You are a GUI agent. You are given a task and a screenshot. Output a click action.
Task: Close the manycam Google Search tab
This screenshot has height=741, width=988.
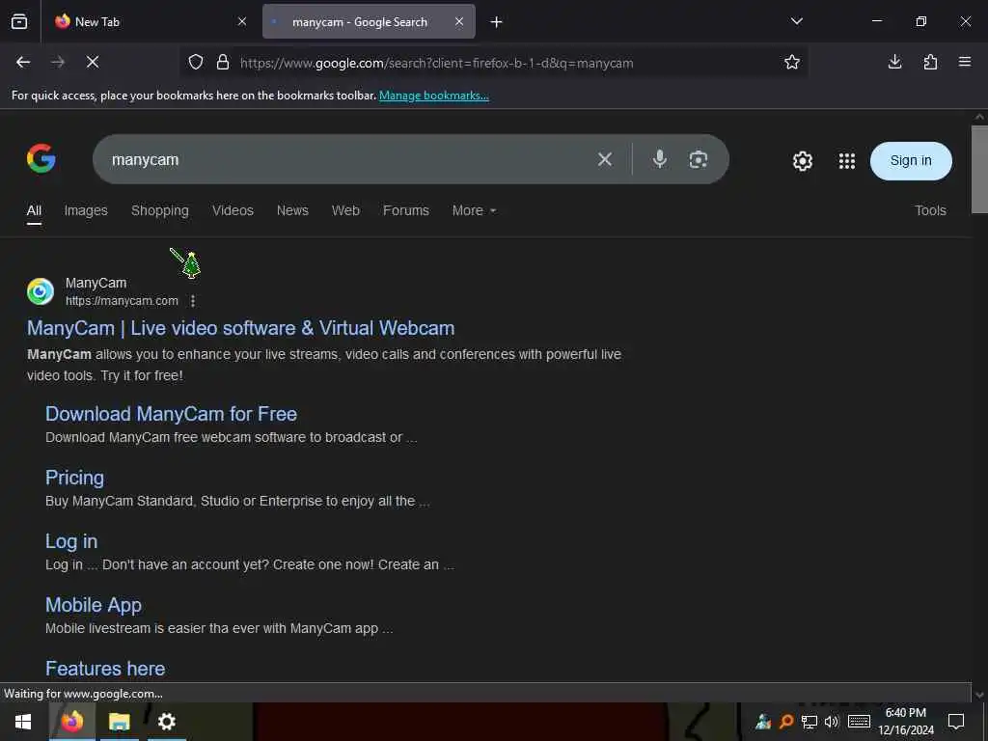click(459, 21)
